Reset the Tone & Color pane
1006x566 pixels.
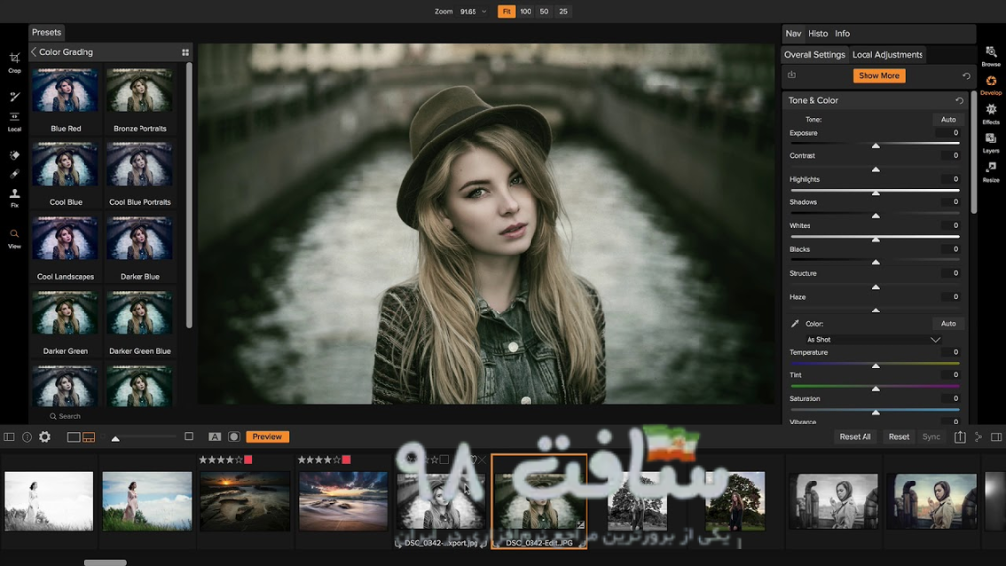959,101
